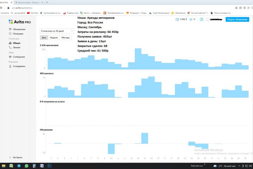Click the lock site info icon

pos(8,8)
